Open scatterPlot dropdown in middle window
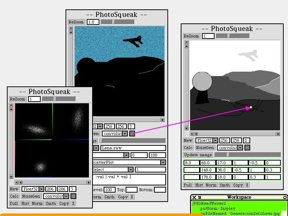The width and height of the screenshot is (288, 216). click(163, 162)
